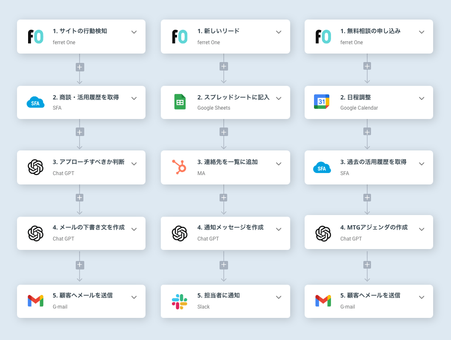Add a step below スプレッドシートに記入
This screenshot has height=340, width=451.
[224, 132]
